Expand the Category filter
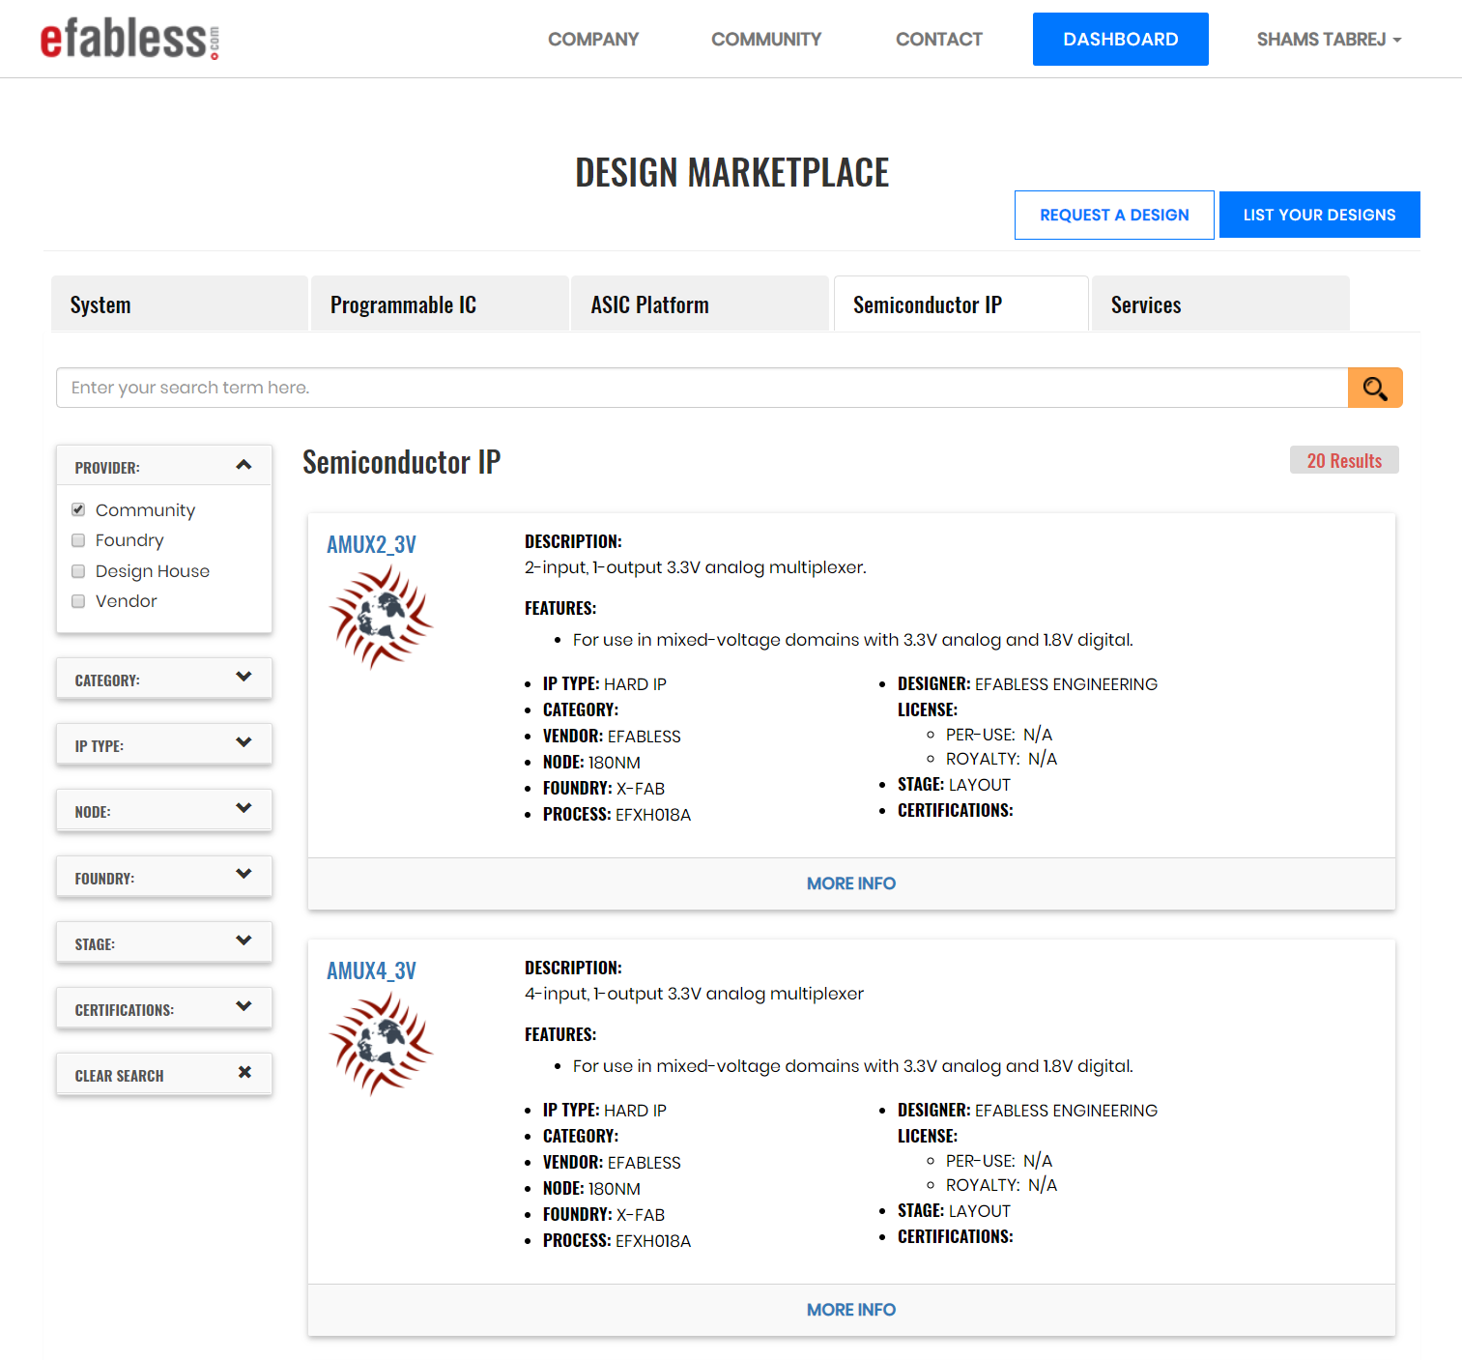This screenshot has width=1462, height=1360. pos(164,679)
